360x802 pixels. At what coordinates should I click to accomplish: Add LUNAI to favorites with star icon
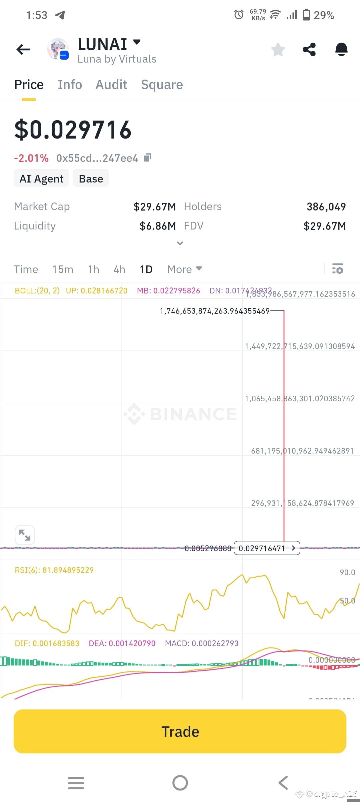278,50
